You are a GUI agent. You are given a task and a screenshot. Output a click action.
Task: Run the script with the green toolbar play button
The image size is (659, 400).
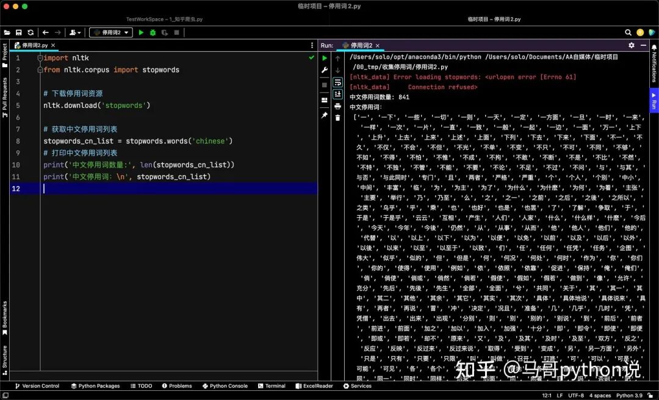(x=141, y=32)
